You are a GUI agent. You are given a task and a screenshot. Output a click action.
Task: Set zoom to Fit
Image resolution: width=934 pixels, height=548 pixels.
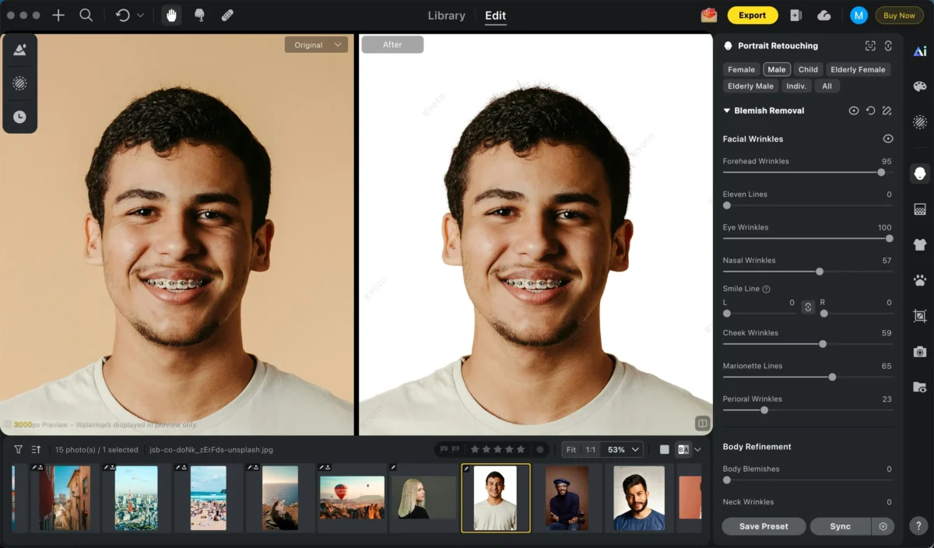[571, 449]
